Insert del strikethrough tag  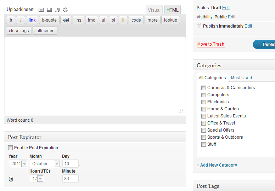66,20
